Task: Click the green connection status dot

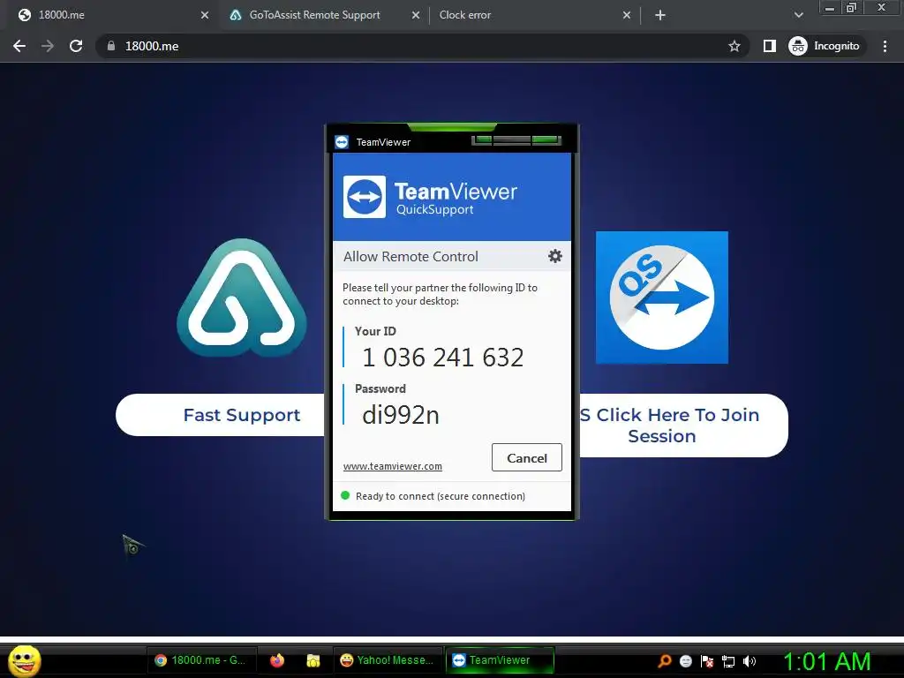Action: coord(345,495)
